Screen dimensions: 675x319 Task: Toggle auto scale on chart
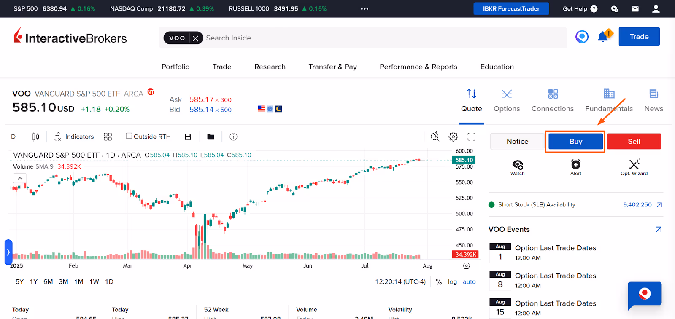tap(469, 282)
